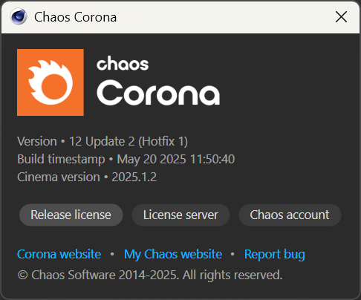Click the white 'chaos' wordmark logo
Screen dimensions: 361x300
coord(123,63)
